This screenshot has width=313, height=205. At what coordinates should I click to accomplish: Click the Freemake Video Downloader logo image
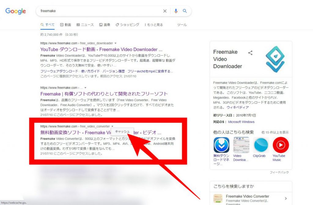tap(275, 59)
